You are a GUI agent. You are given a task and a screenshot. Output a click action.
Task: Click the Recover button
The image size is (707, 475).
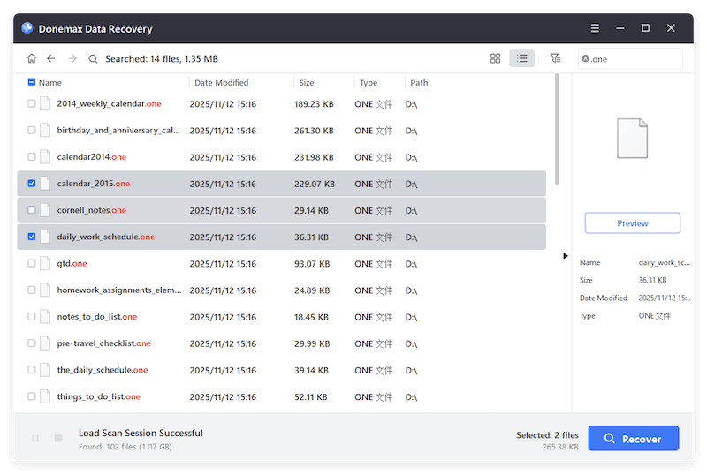point(633,438)
